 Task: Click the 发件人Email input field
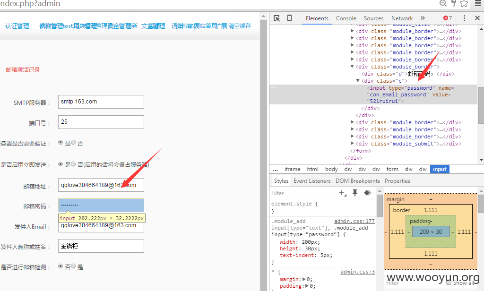(101, 227)
